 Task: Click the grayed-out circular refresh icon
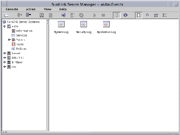tap(81, 15)
